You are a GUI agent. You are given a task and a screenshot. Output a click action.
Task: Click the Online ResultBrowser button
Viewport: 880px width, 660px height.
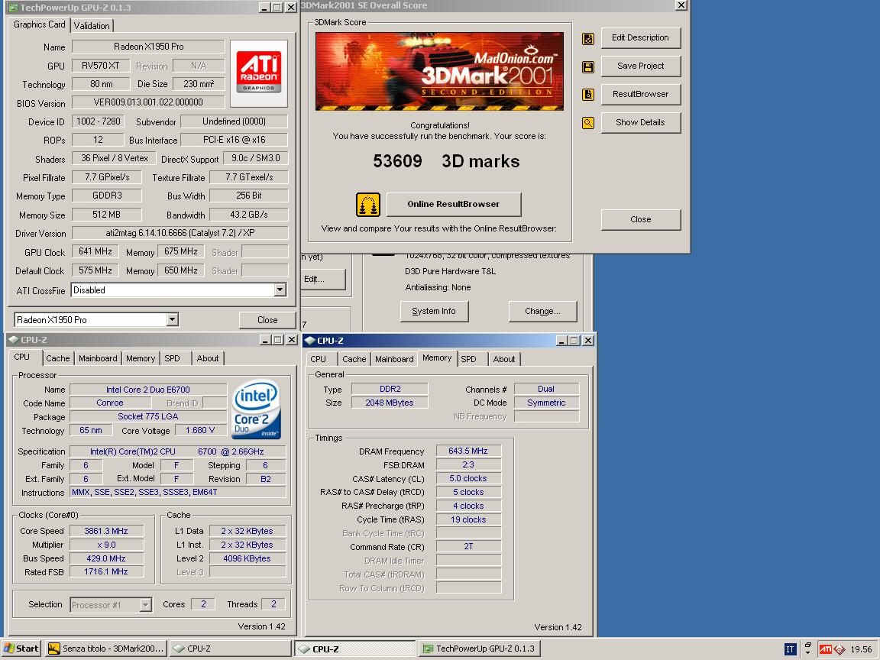pyautogui.click(x=454, y=204)
